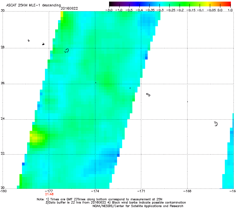Screen dimensions: 236x208
Task: Click the 'Times are GMT' note line
Action: point(100,199)
